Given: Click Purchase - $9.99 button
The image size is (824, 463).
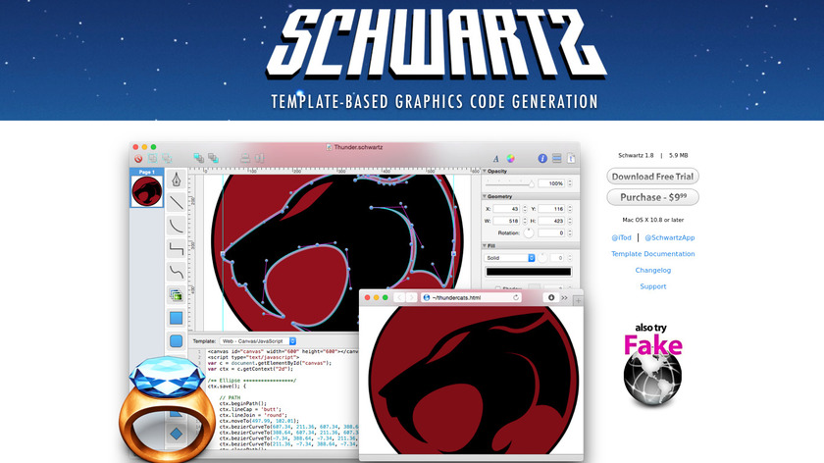Looking at the screenshot, I should pyautogui.click(x=652, y=197).
